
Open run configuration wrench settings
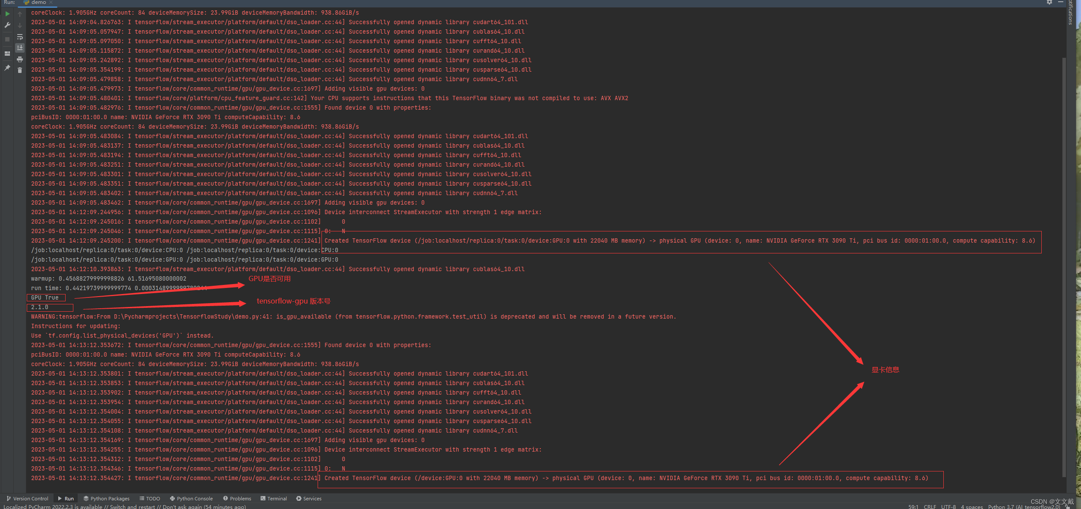[7, 25]
